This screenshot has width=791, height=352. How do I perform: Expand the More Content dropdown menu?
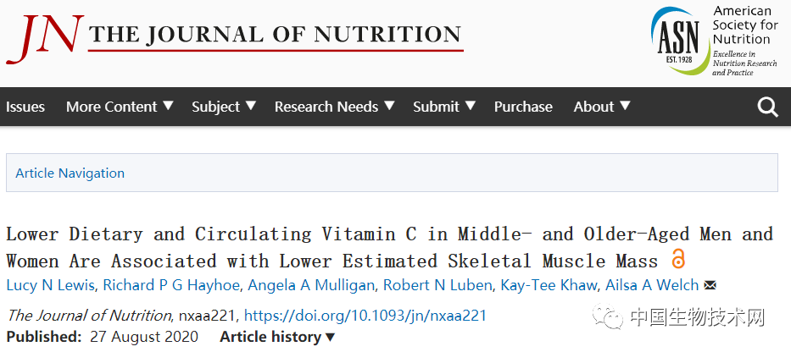pos(120,107)
